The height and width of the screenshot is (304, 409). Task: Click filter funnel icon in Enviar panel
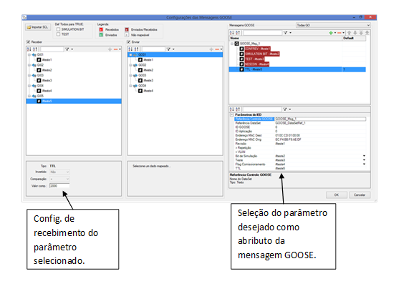pyautogui.click(x=168, y=49)
